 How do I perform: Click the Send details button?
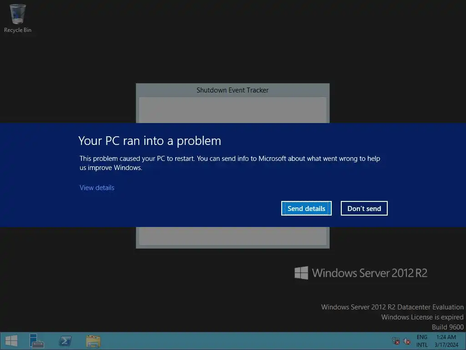coord(306,208)
